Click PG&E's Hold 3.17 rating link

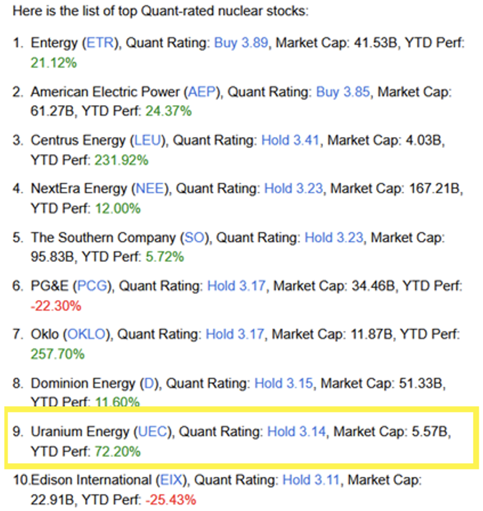236,286
